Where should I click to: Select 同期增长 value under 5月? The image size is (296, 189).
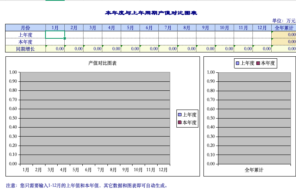point(130,49)
